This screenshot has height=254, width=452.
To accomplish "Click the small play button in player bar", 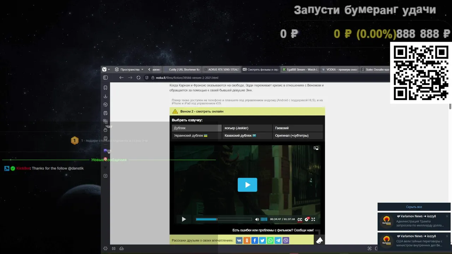I will pyautogui.click(x=184, y=219).
